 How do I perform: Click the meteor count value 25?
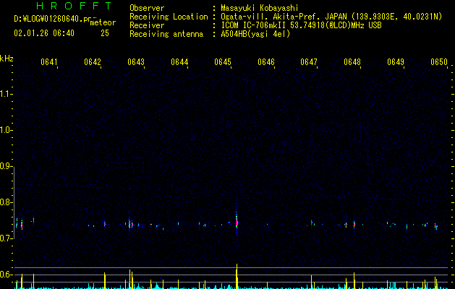point(105,33)
